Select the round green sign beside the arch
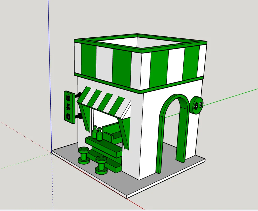Image resolution: width=258 pixels, height=211 pixels. click(x=196, y=105)
